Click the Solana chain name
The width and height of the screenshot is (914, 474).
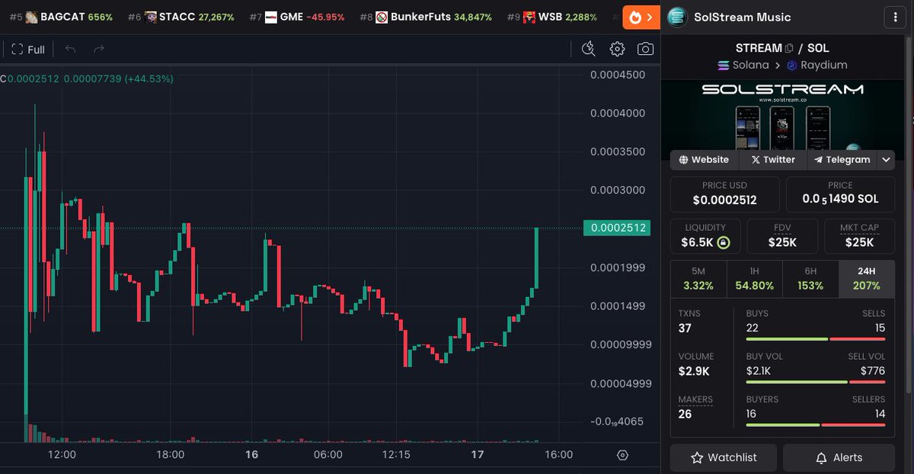pyautogui.click(x=750, y=66)
